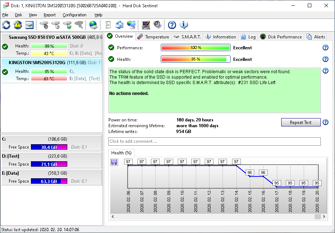This screenshot has width=335, height=233.
Task: Switch to the Disk Performance tab
Action: tap(281, 37)
